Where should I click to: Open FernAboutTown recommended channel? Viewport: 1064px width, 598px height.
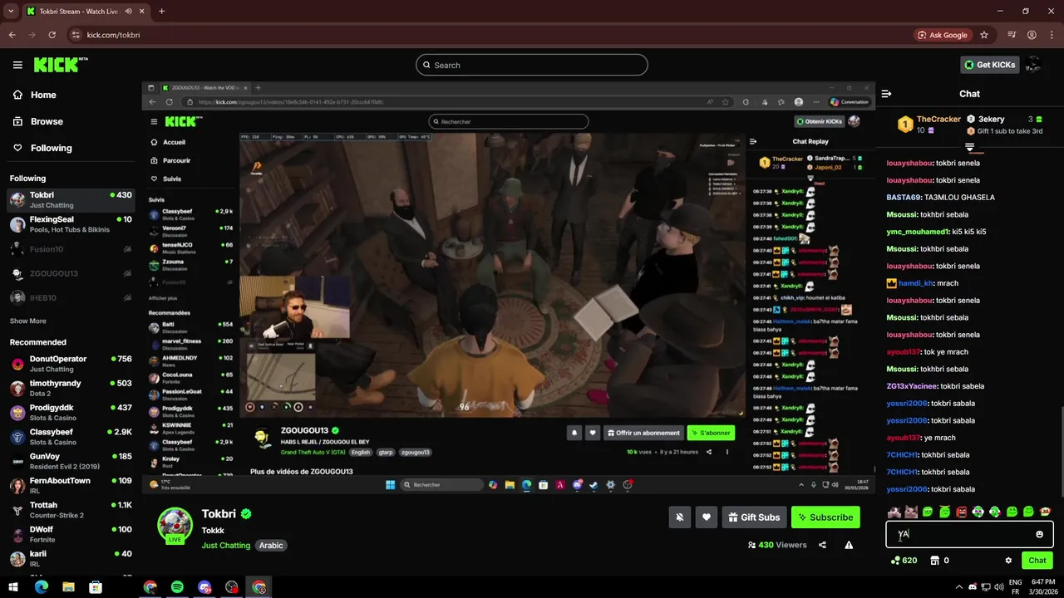pos(71,485)
